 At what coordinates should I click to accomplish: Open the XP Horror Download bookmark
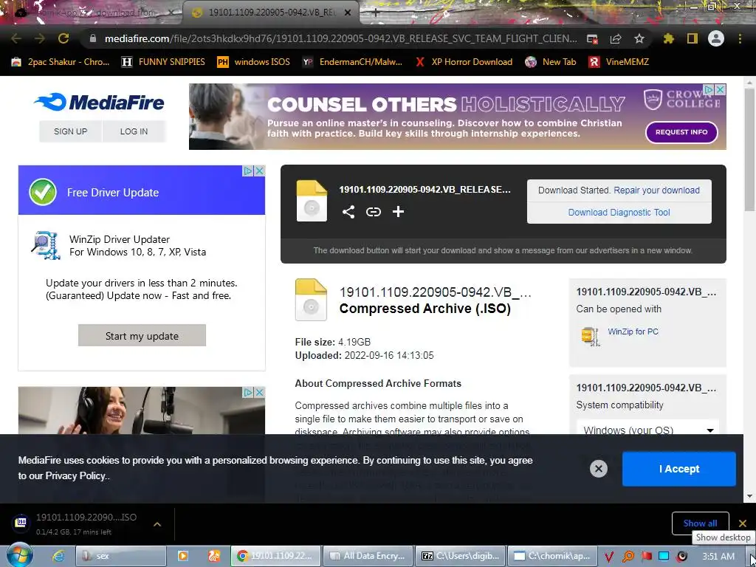[464, 62]
